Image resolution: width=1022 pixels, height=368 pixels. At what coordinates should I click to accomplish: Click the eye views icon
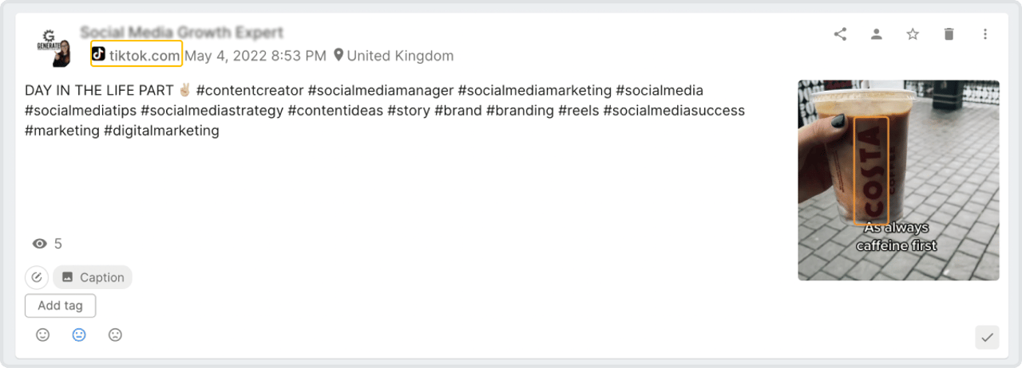pos(39,244)
